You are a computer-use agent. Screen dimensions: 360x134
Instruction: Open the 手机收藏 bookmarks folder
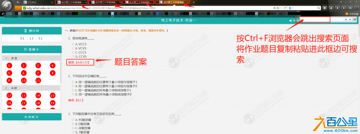(x=352, y=14)
